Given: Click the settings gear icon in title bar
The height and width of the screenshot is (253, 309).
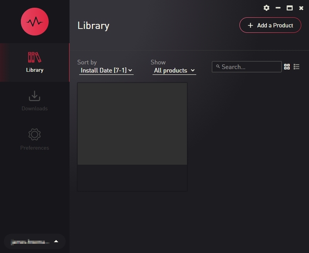Looking at the screenshot, I should click(x=267, y=8).
